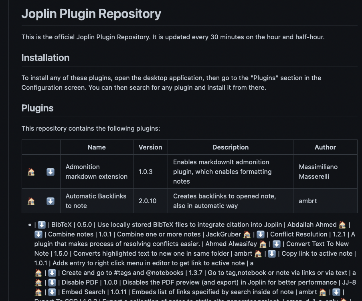Click the ambrt author name

click(x=307, y=201)
